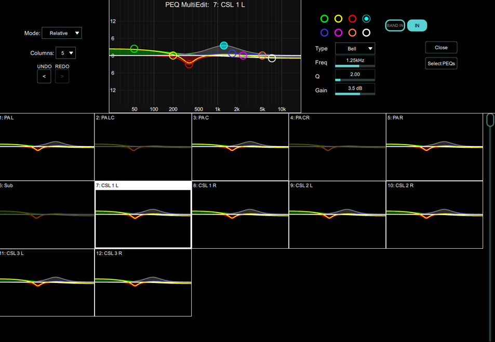Select the blue band circle selector
495x342 pixels.
pos(324,33)
